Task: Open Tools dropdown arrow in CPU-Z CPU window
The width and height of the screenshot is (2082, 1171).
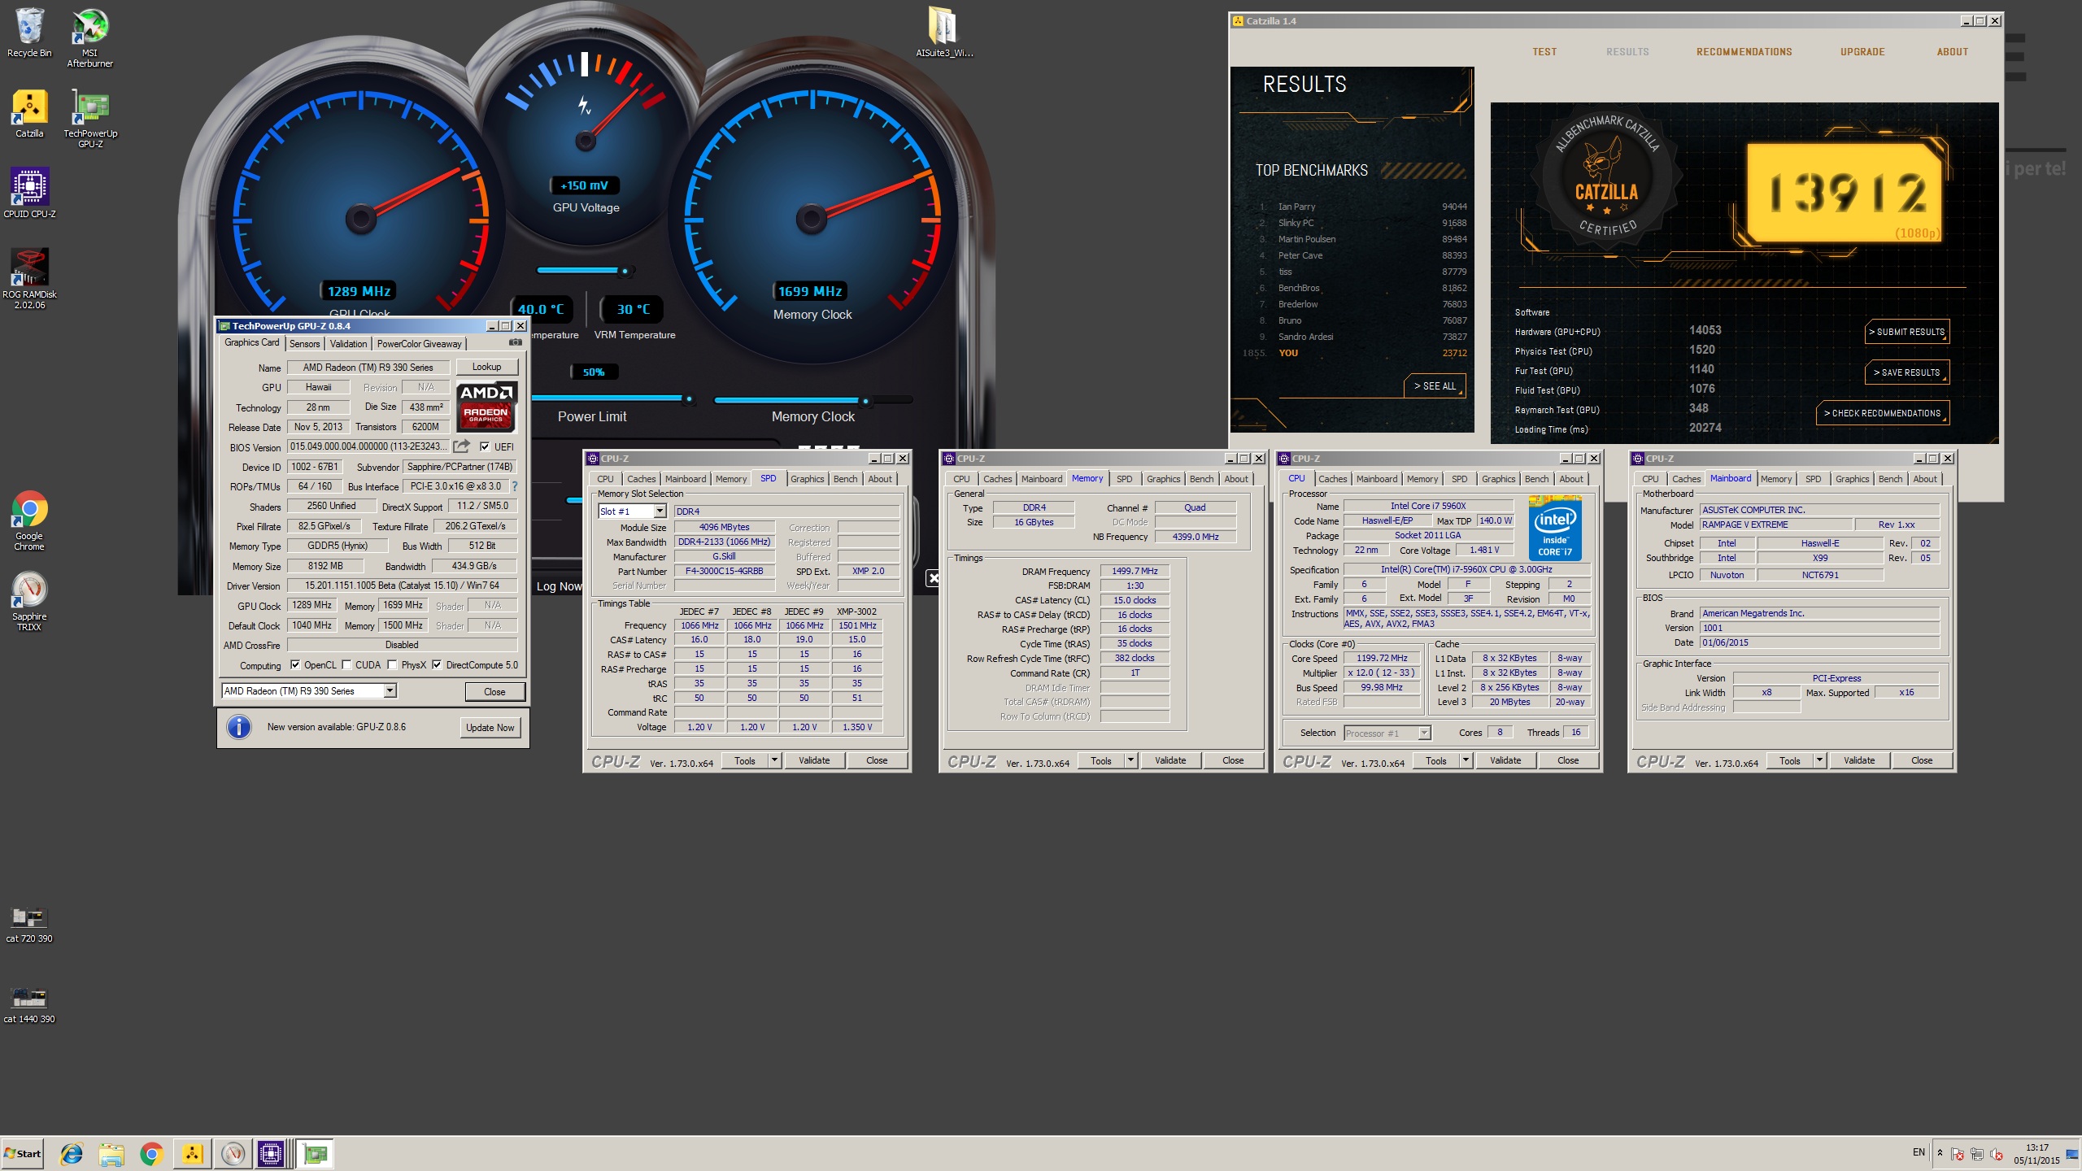Action: click(x=1466, y=760)
